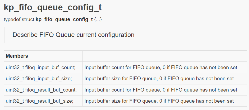
Task: Select the fifoq_input_buf_size member cell
Action: tap(43, 79)
